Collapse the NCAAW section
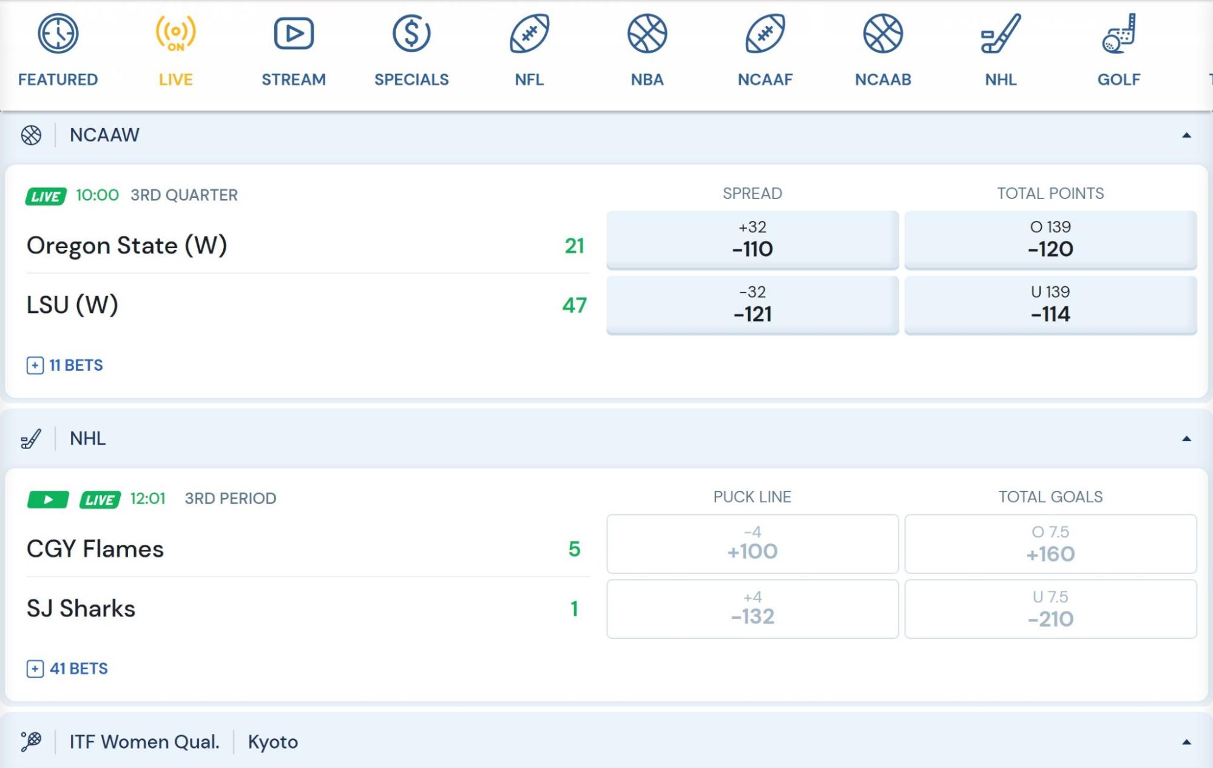The image size is (1213, 768). click(1186, 135)
